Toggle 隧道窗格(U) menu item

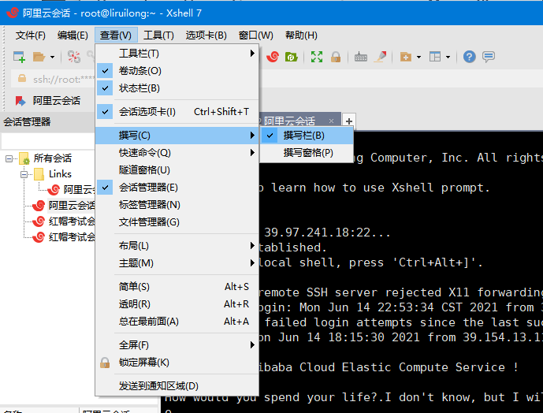(x=177, y=170)
